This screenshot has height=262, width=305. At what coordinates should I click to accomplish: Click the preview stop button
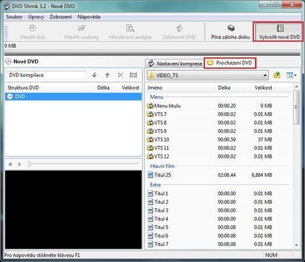[10, 164]
